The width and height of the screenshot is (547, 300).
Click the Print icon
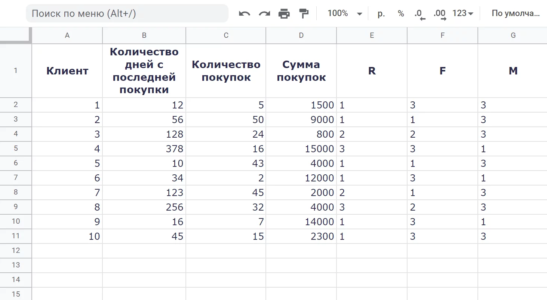(x=284, y=14)
